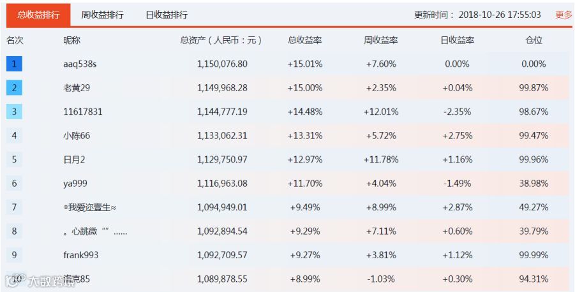This screenshot has height=292, width=575.
Task: Click the rank 3 badge icon
Action: [x=14, y=112]
